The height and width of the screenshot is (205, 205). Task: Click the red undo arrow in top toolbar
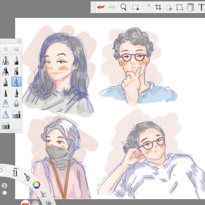pyautogui.click(x=101, y=7)
